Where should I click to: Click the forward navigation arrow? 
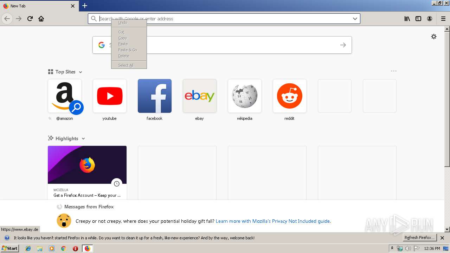coord(19,19)
